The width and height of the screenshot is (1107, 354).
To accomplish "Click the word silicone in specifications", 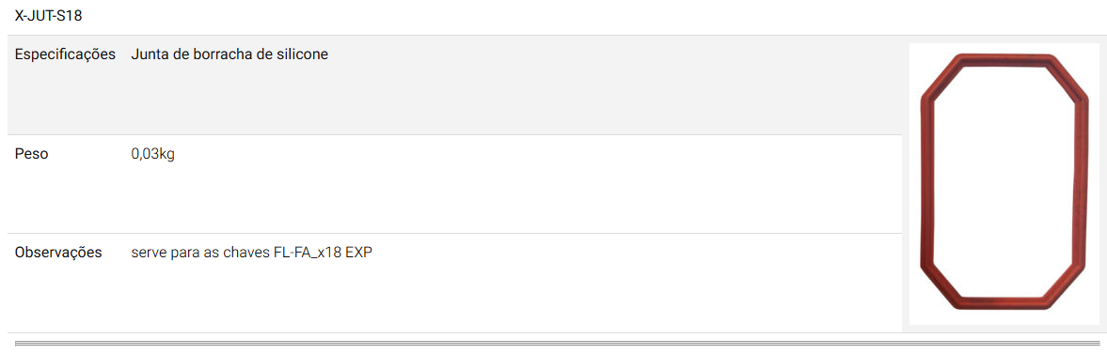I will [303, 54].
